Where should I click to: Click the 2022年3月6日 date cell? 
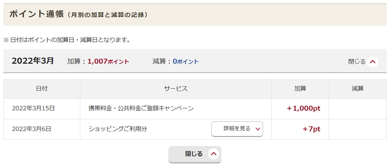coord(32,129)
